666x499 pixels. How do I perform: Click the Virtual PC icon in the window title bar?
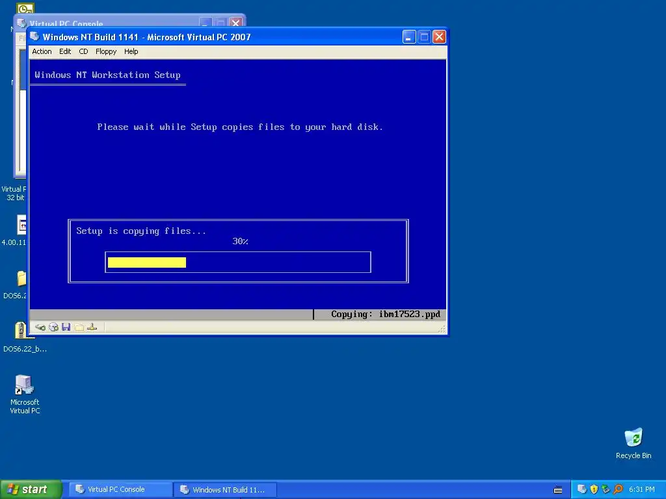click(x=35, y=37)
